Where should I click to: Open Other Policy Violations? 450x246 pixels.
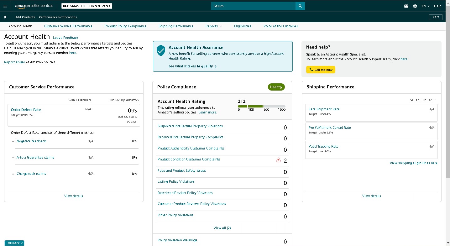click(x=175, y=215)
